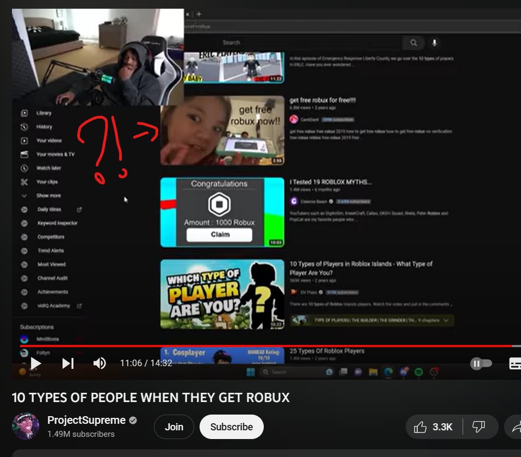
Task: Like the video showing 3.3K
Action: click(x=433, y=427)
